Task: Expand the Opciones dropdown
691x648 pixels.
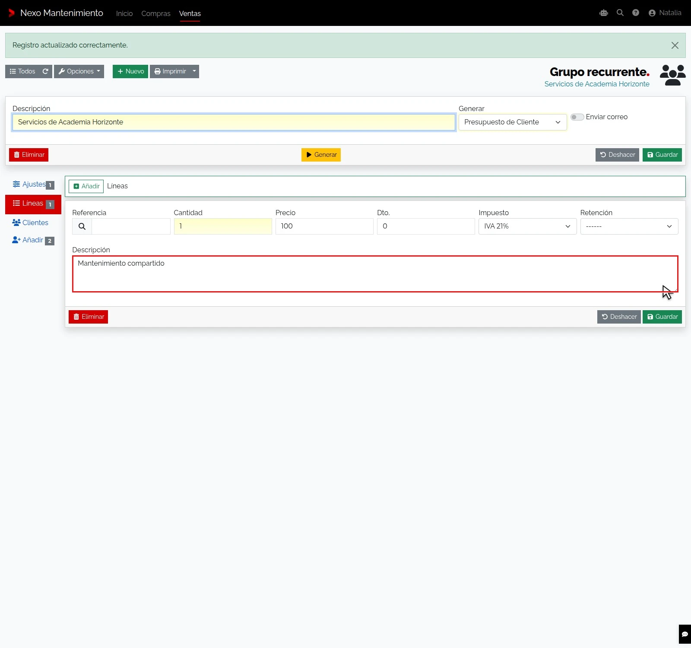Action: point(79,71)
